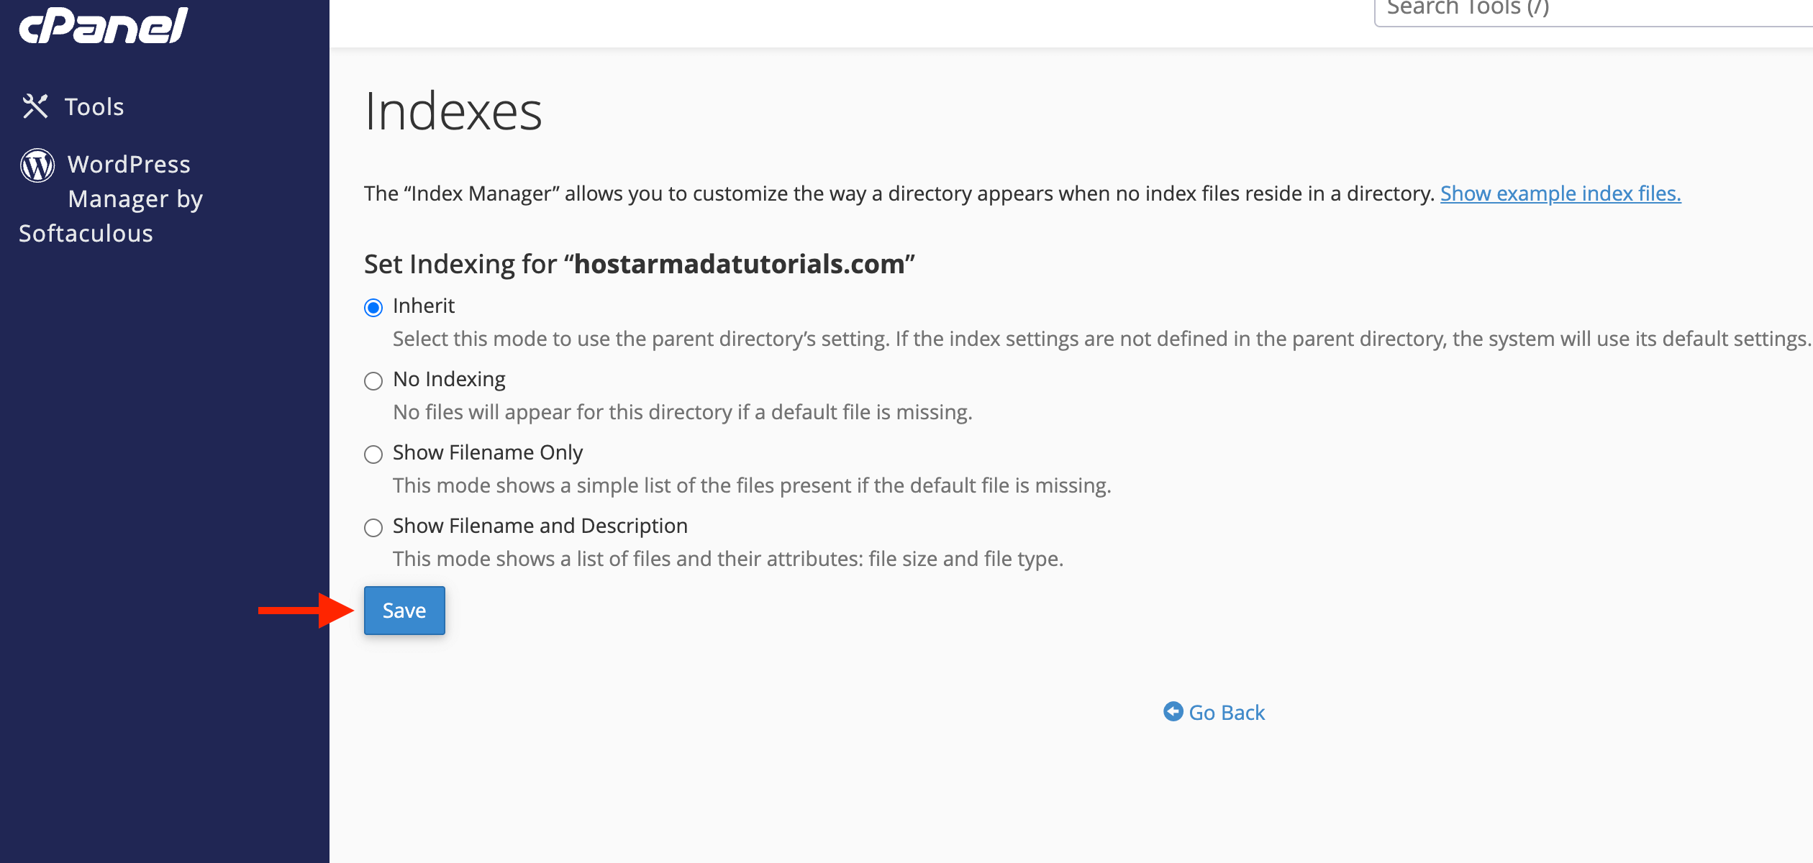
Task: Open Show example index files link
Action: pos(1560,193)
